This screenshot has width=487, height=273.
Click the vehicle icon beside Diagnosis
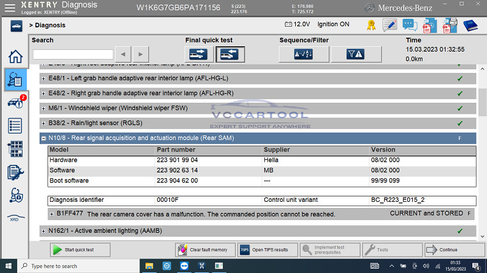(x=16, y=26)
